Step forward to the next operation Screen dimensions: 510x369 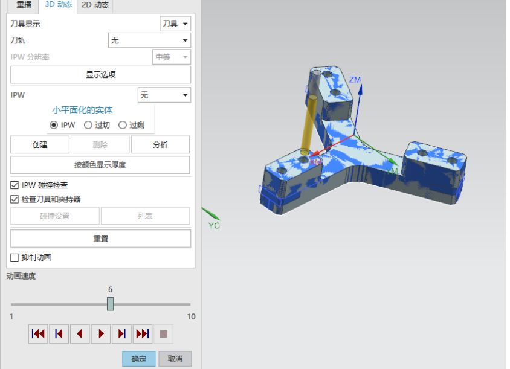(x=121, y=334)
